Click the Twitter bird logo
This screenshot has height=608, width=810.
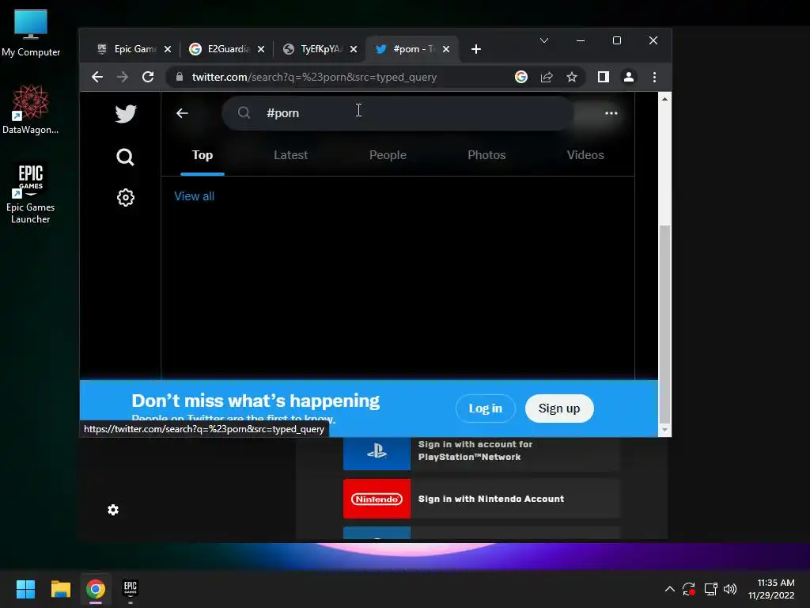tap(126, 113)
